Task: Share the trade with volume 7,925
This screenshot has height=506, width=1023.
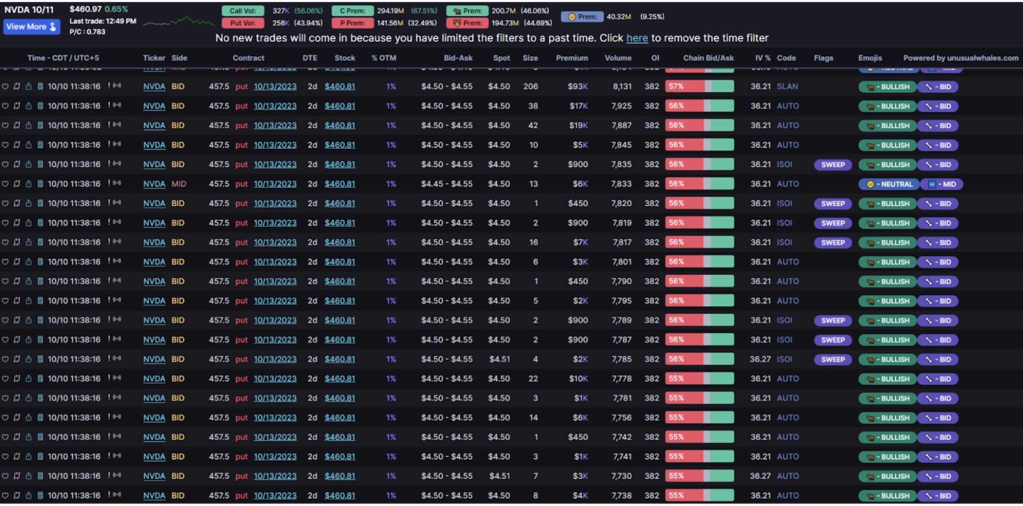Action: 28,106
